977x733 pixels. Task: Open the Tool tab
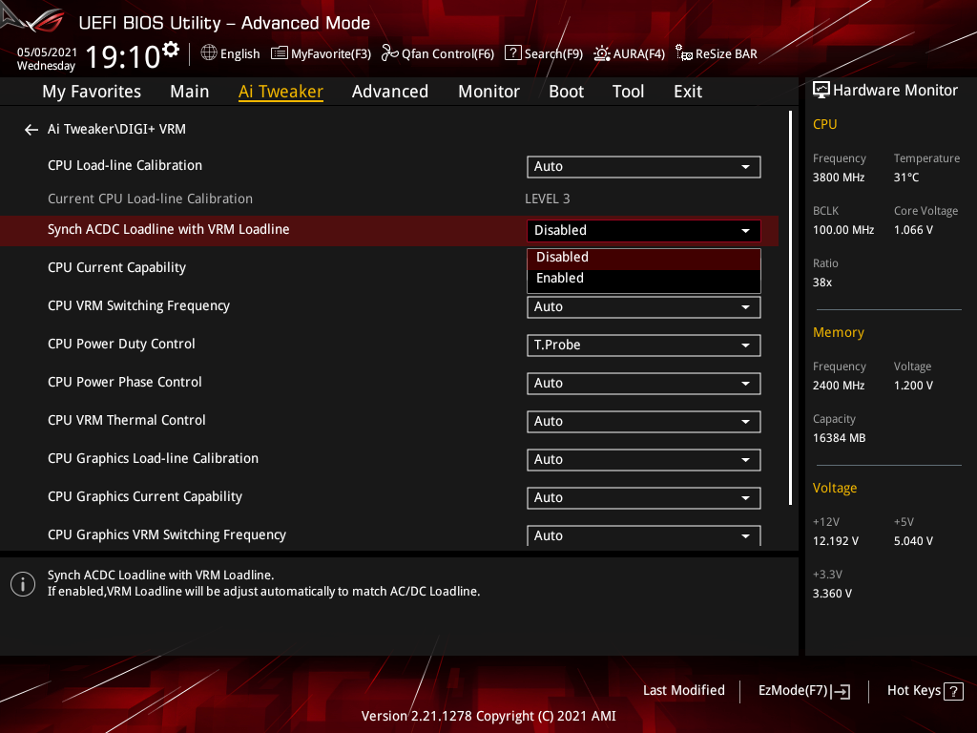click(628, 92)
